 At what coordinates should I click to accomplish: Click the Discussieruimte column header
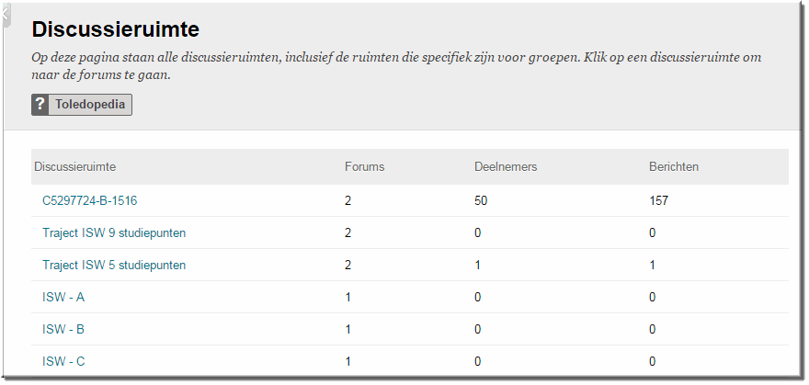pyautogui.click(x=75, y=167)
